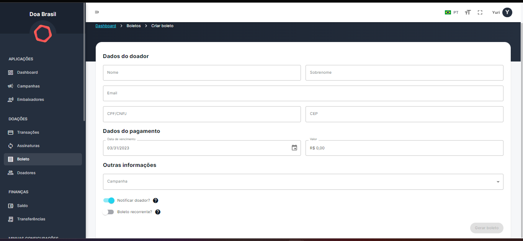Disable the Notificar doador toggle
The height and width of the screenshot is (241, 523).
coord(109,201)
